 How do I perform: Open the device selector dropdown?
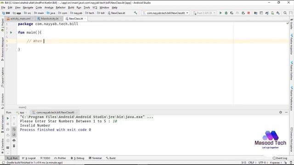tap(204, 13)
